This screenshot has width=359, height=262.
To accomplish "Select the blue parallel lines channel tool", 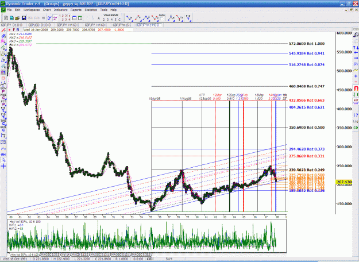I will [3, 36].
